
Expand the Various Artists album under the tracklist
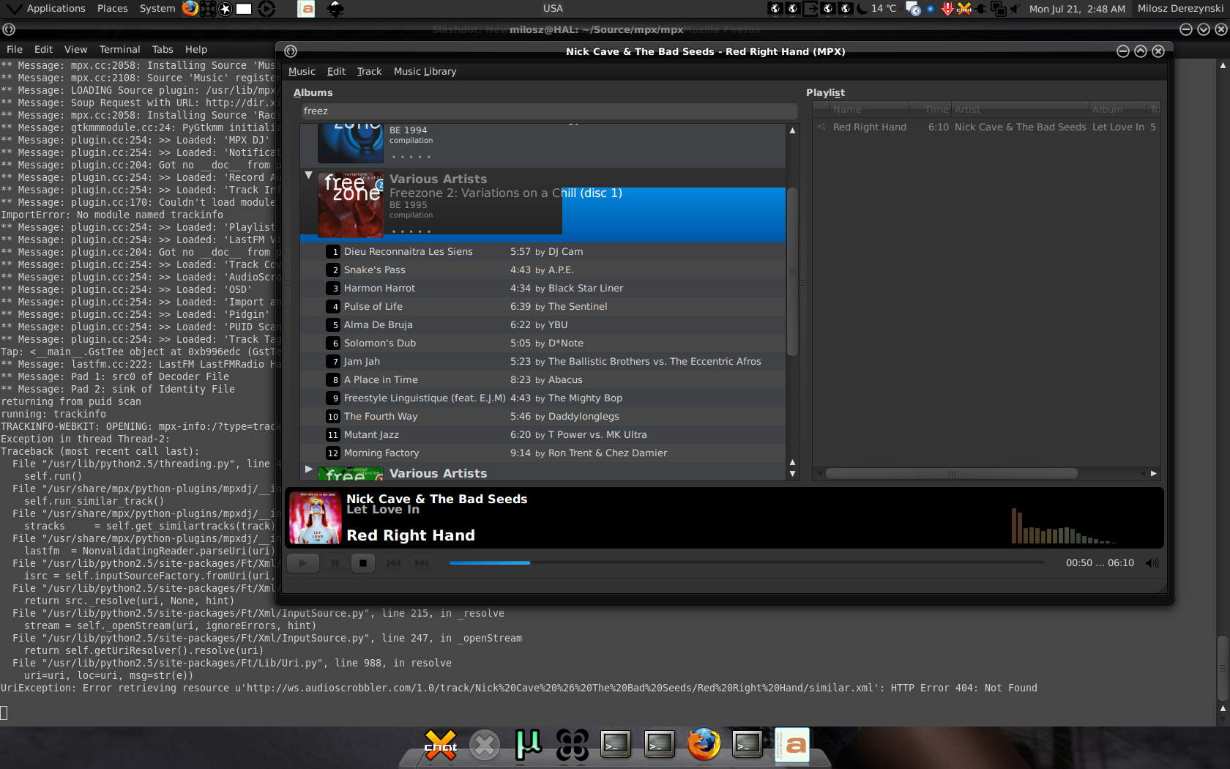coord(309,469)
